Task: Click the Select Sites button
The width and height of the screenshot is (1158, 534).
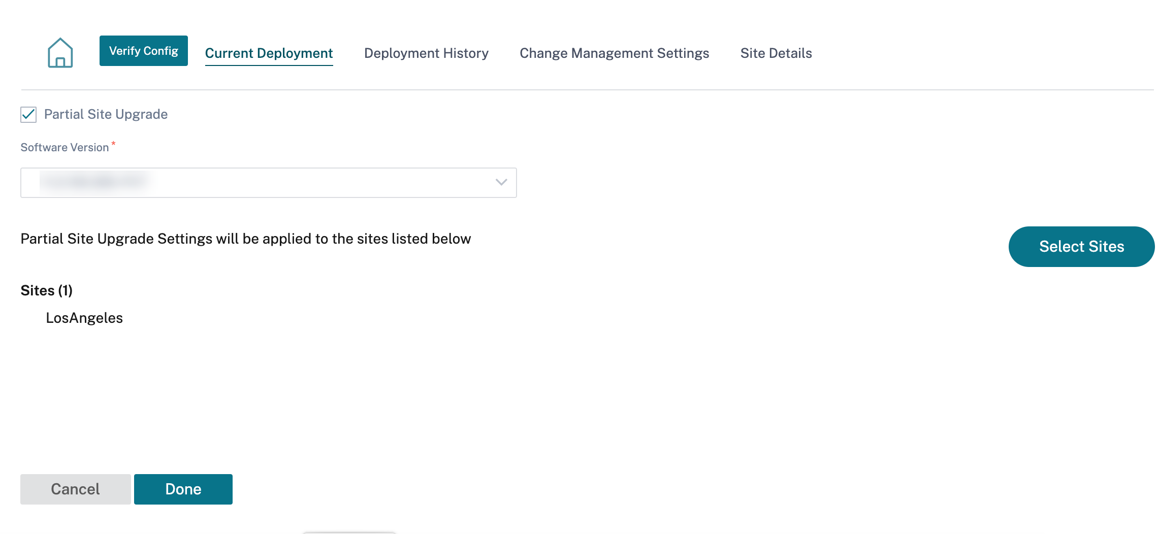Action: [x=1081, y=247]
